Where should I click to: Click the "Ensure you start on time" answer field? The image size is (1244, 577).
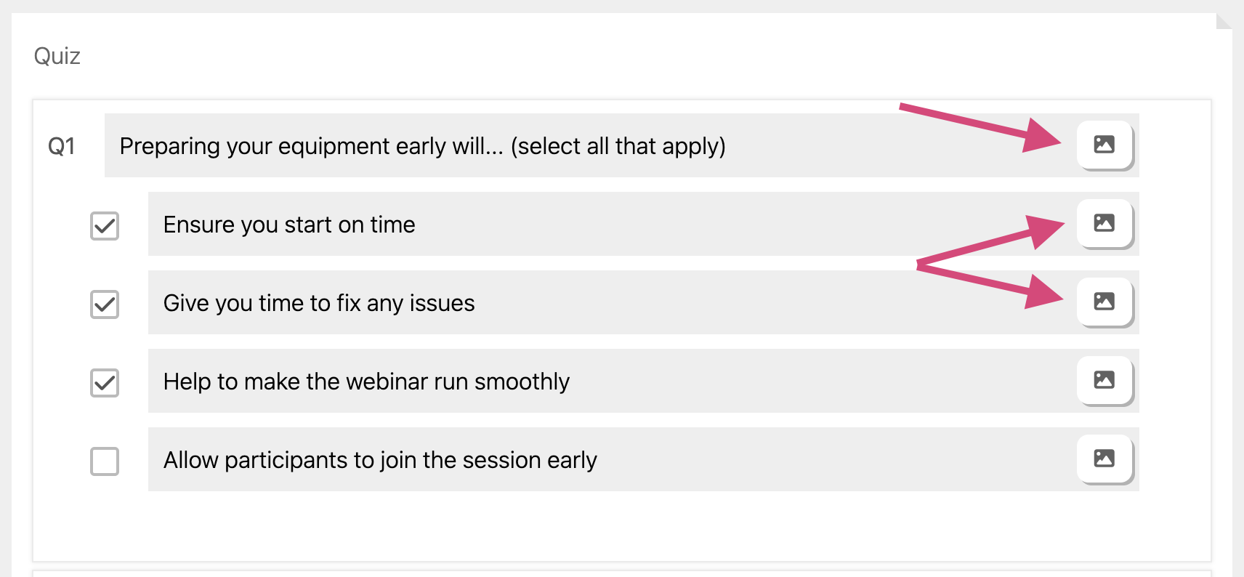pos(289,225)
